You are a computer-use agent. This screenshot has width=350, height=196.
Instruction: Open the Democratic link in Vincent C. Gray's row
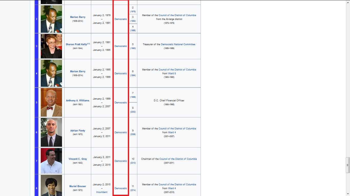click(121, 161)
